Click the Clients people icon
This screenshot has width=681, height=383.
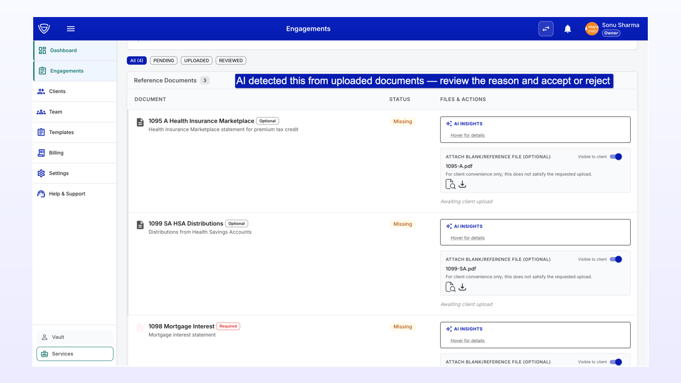pos(41,91)
